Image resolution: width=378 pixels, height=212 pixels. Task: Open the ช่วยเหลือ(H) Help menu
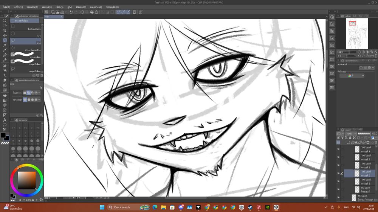[x=112, y=7]
